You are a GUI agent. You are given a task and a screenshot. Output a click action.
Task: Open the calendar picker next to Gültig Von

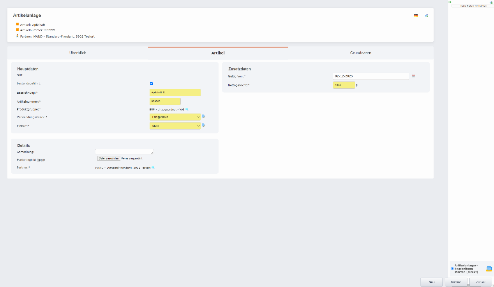click(413, 76)
